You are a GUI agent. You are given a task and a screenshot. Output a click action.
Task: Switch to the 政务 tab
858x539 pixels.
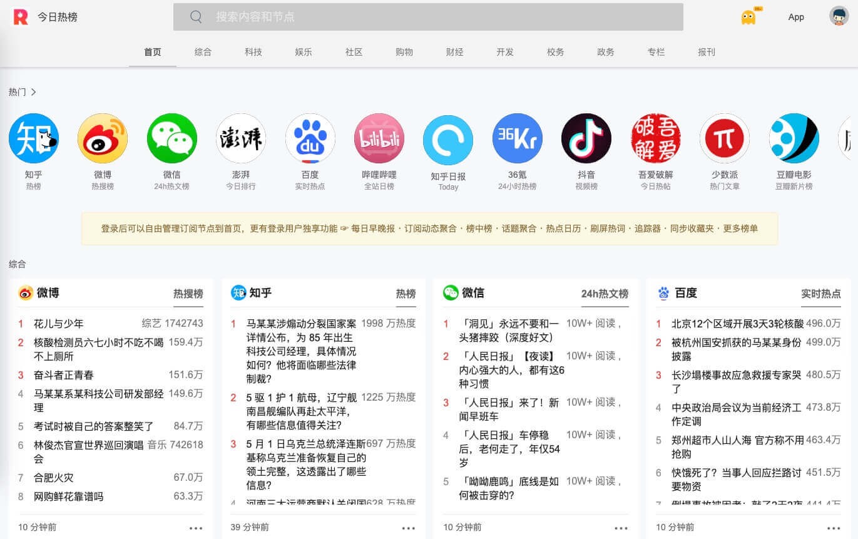point(606,52)
